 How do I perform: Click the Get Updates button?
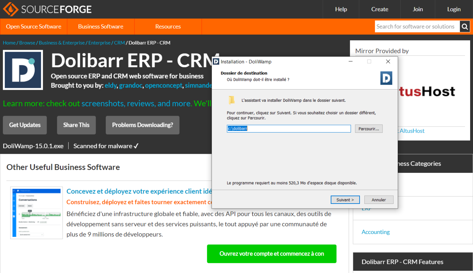click(25, 125)
